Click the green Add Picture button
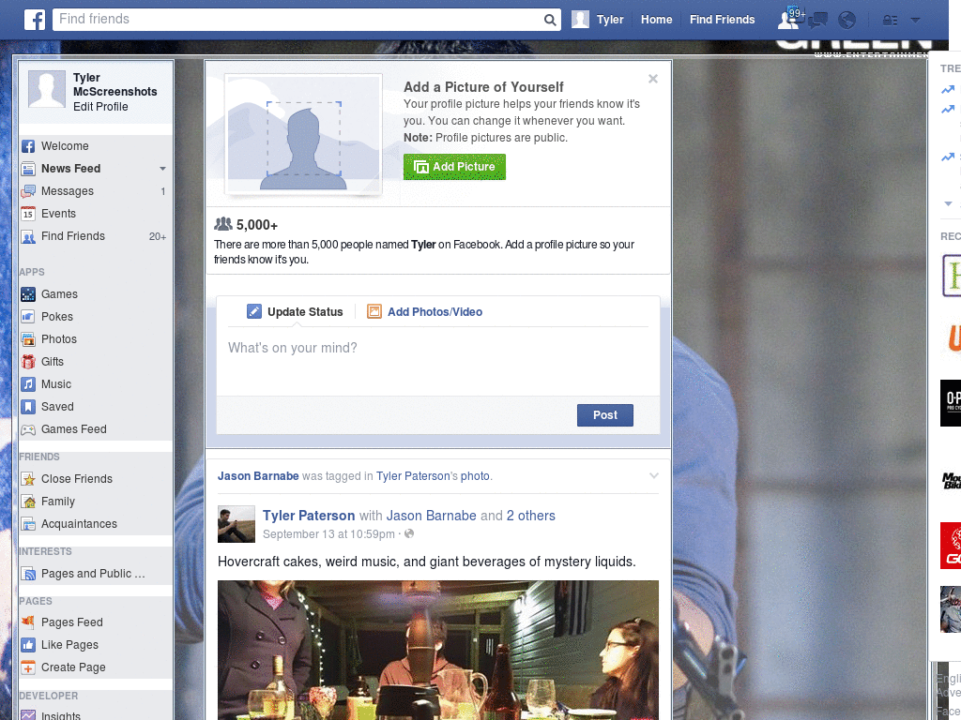961x720 pixels. [454, 167]
